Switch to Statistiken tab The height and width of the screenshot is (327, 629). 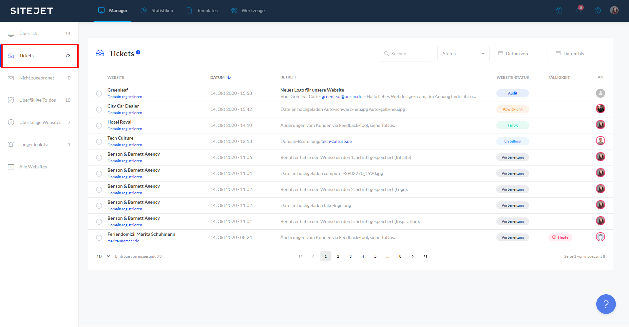click(157, 11)
